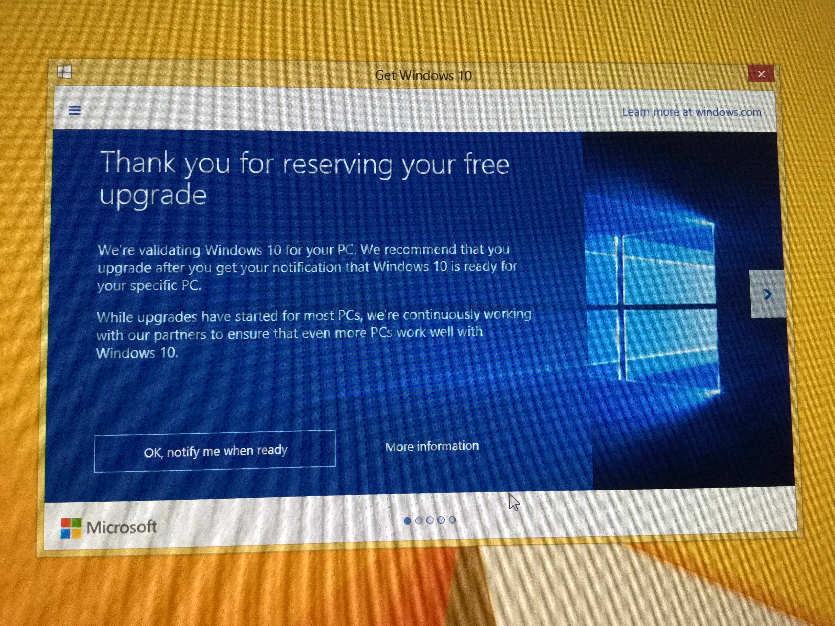Viewport: 835px width, 626px height.
Task: Select the second page indicator dot
Action: [419, 521]
